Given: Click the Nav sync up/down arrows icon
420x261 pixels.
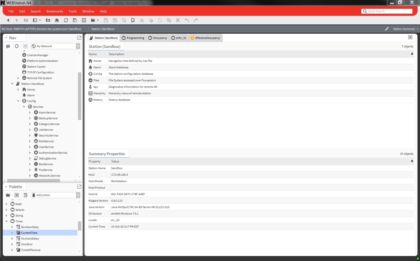Looking at the screenshot, I should 8,46.
